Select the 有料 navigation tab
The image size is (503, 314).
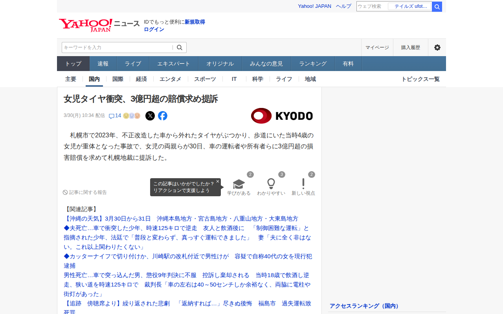348,64
